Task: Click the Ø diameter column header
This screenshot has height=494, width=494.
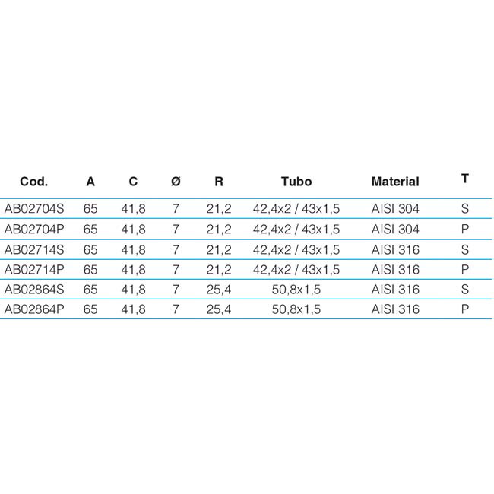Action: point(176,182)
